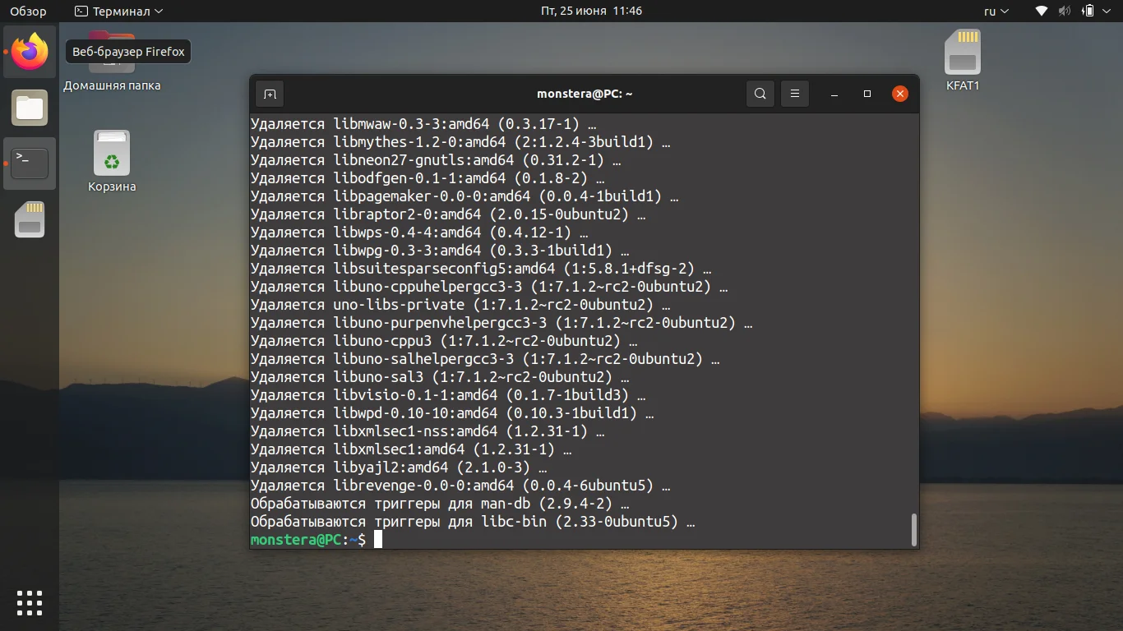The image size is (1123, 631).
Task: Select the Домашняя папка desktop folder
Action: pos(112,62)
